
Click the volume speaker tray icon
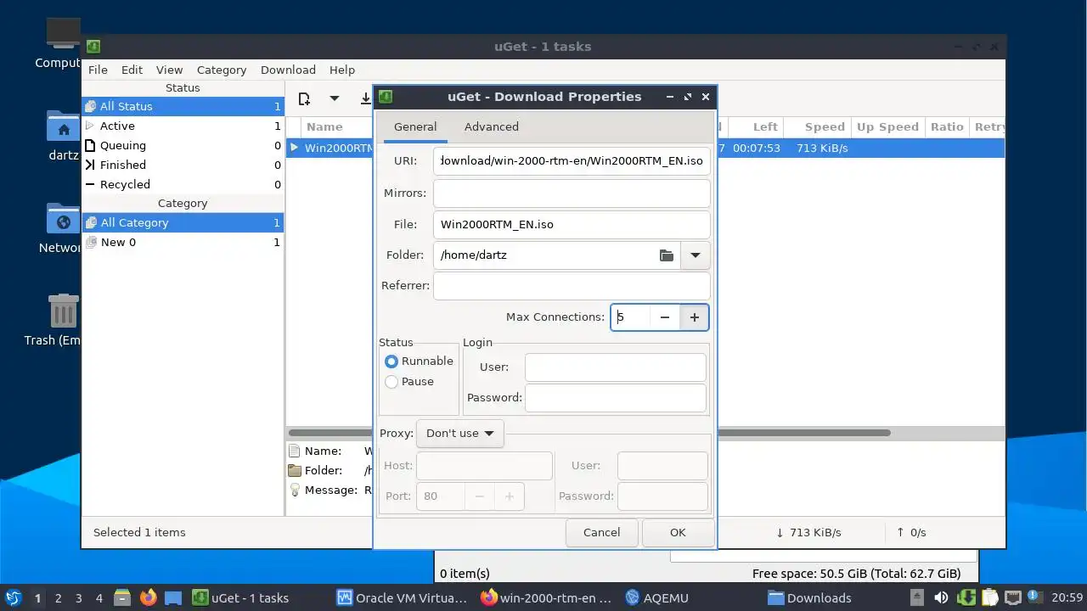[941, 598]
